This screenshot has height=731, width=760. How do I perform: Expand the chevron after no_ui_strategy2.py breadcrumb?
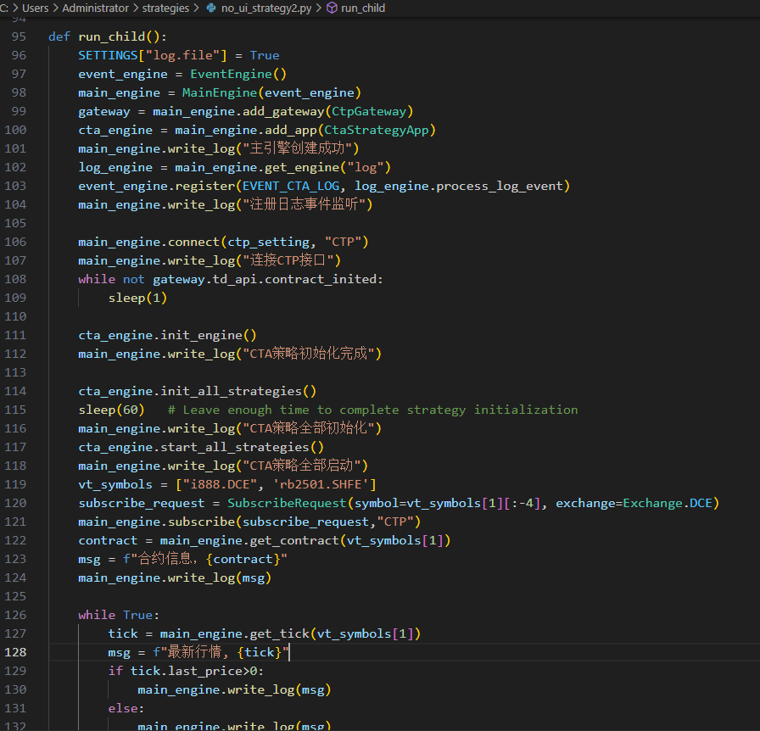(318, 8)
